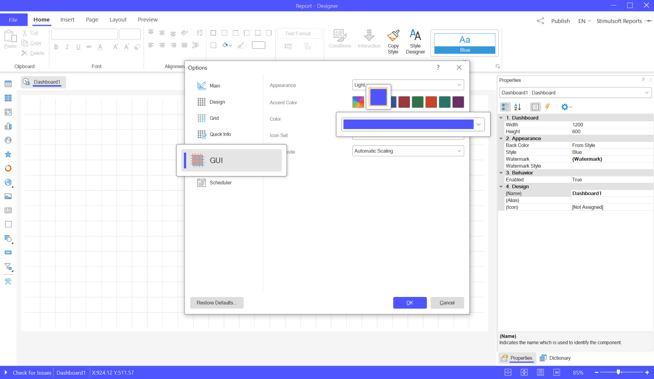Click the Copy Style brush icon
654x379 pixels.
[x=393, y=36]
